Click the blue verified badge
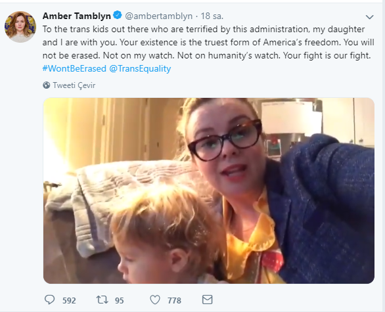Viewport: 385px width, 312px height. [x=118, y=15]
